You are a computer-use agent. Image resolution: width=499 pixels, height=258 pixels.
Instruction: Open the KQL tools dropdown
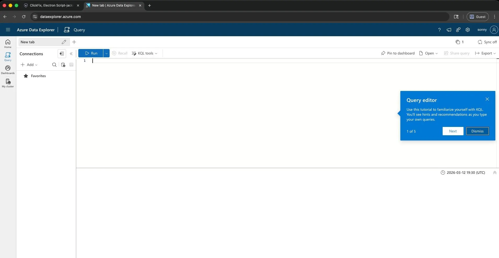click(x=145, y=53)
